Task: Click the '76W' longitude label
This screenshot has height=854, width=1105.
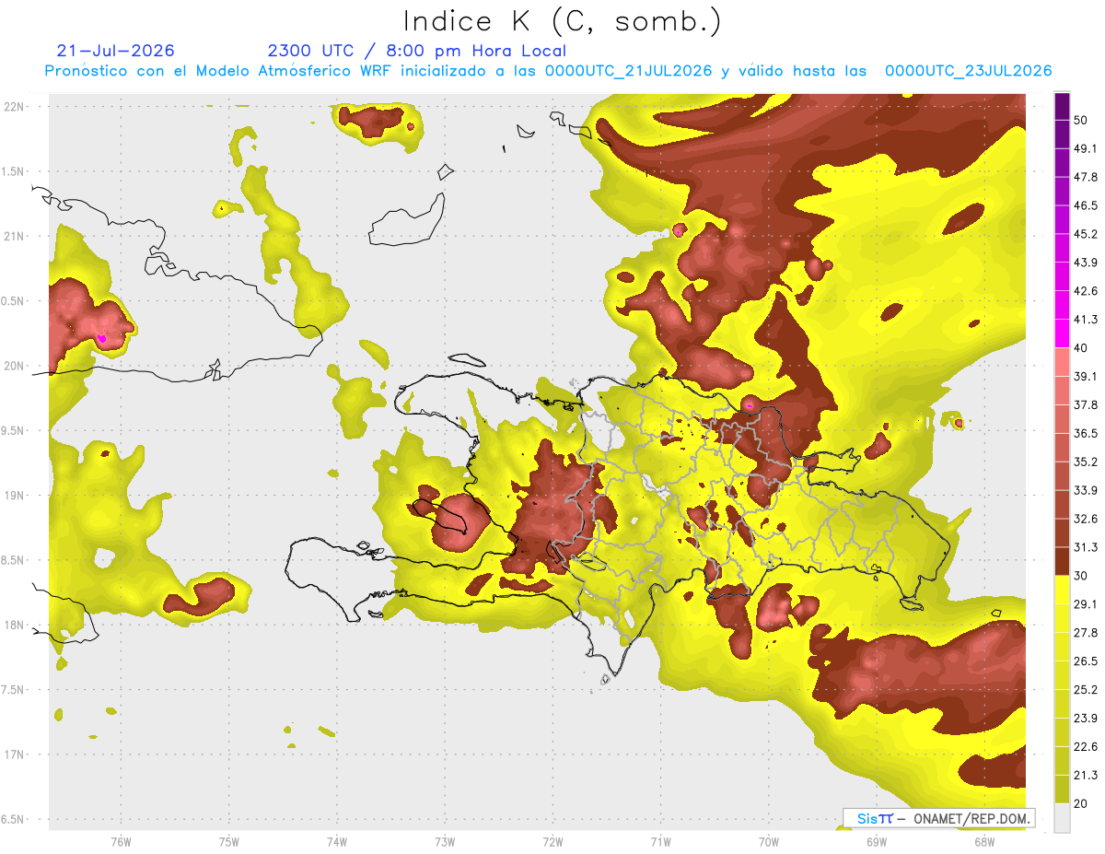Action: 121,841
